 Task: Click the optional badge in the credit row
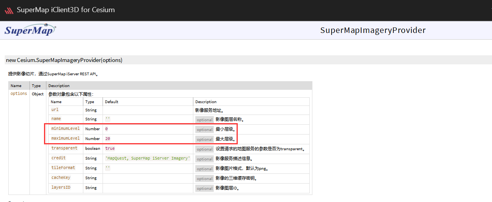[205, 159]
